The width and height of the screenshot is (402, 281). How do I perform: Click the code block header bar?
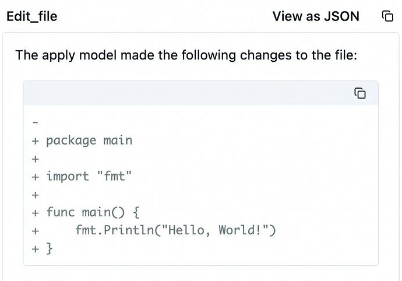tap(186, 93)
